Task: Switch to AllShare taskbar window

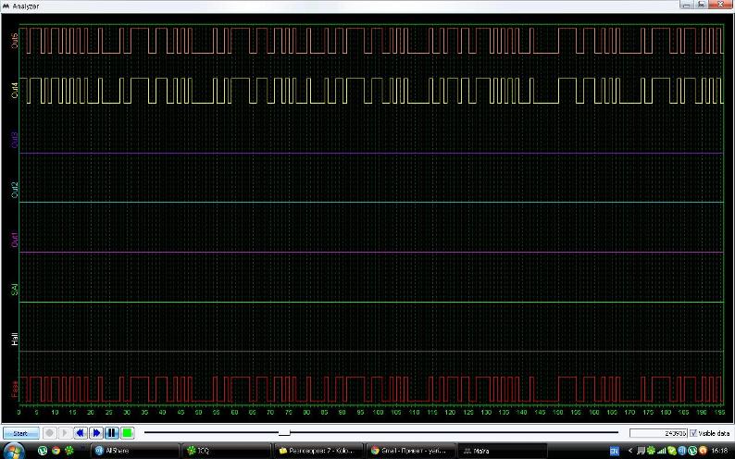Action: tap(134, 451)
